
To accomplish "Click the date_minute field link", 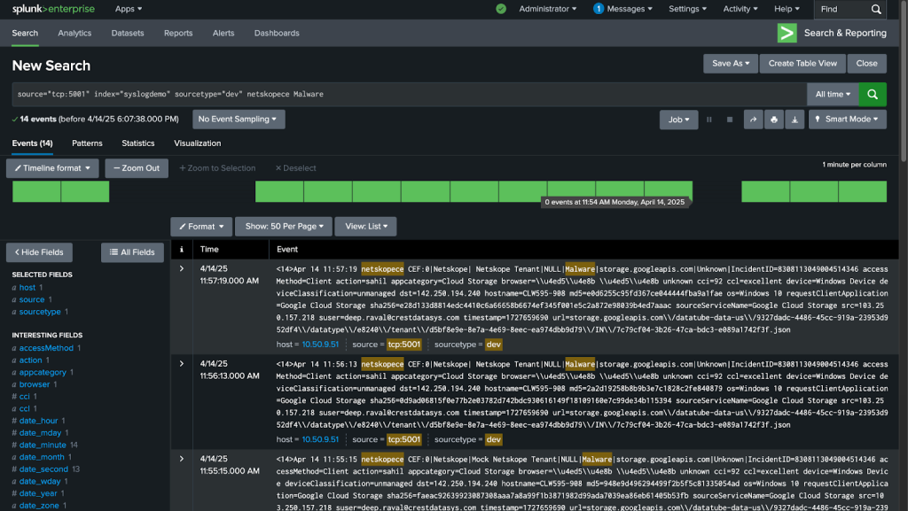I will tap(43, 445).
